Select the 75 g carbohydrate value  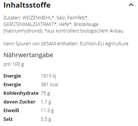pyautogui.click(x=45, y=93)
